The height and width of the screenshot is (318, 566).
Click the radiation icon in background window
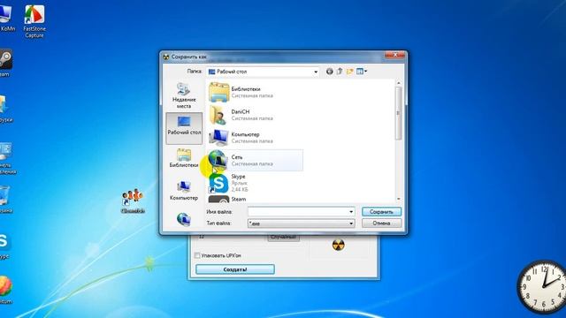coord(338,245)
